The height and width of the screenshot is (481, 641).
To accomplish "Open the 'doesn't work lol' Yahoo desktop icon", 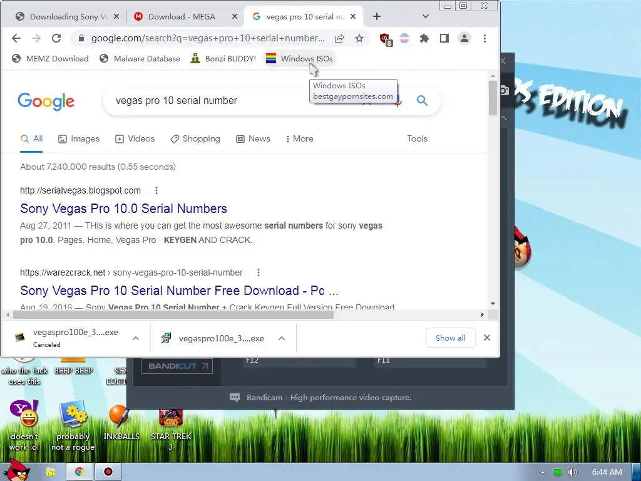I will click(24, 425).
